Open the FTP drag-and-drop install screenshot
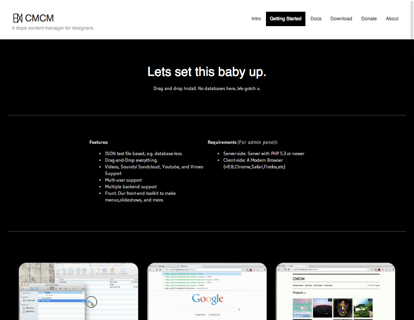Viewport: 414px width, 320px height. click(x=79, y=292)
